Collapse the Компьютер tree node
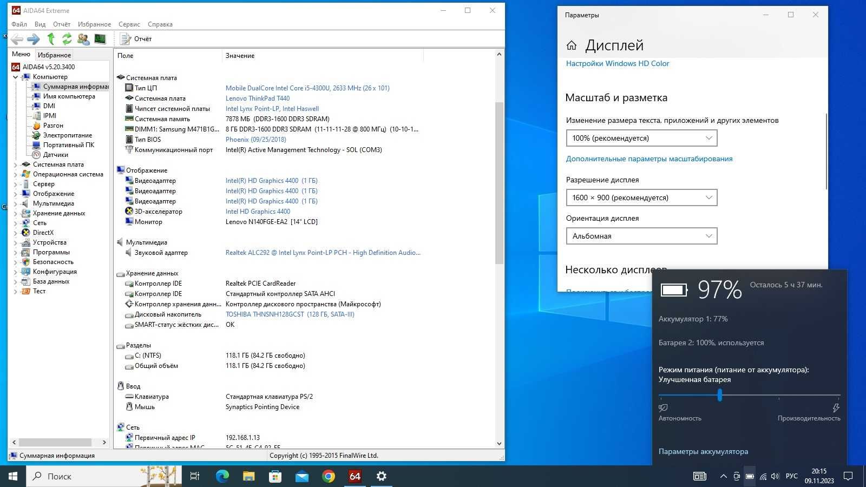 [x=15, y=77]
